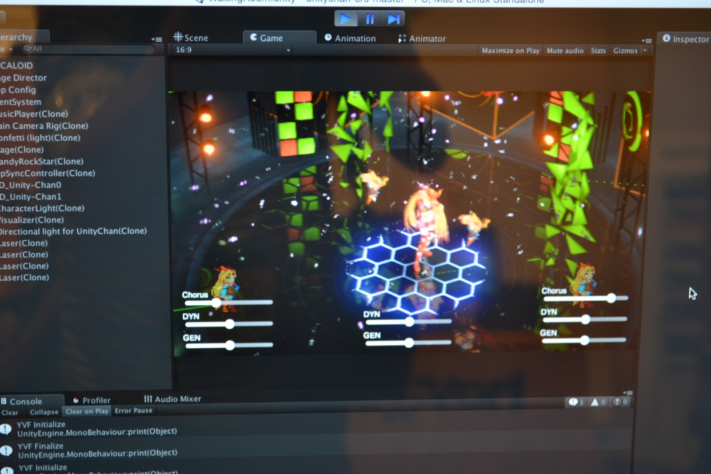Screen dimensions: 711x474
Task: Click the search magnifier icon in Hierarchy
Action: pyautogui.click(x=28, y=48)
